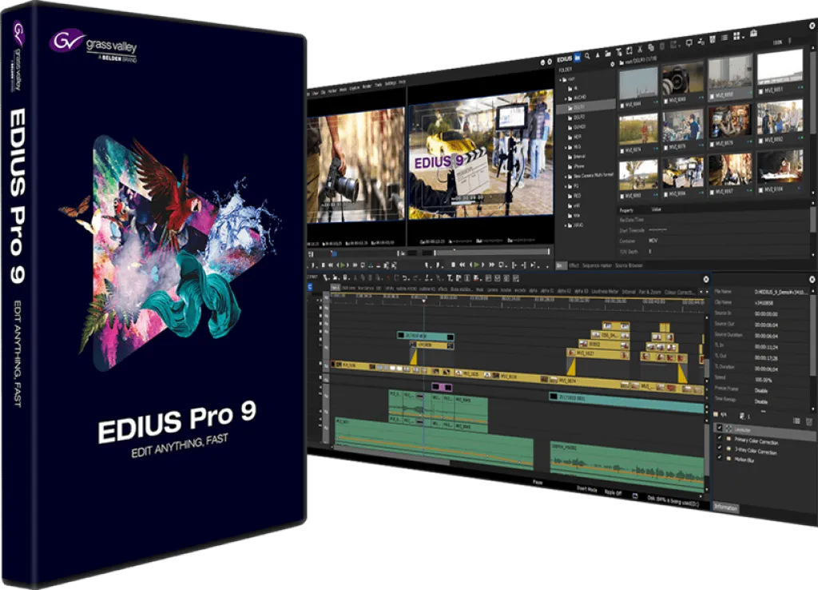Expand the New Camera Multi format folder
This screenshot has width=818, height=590.
(566, 177)
